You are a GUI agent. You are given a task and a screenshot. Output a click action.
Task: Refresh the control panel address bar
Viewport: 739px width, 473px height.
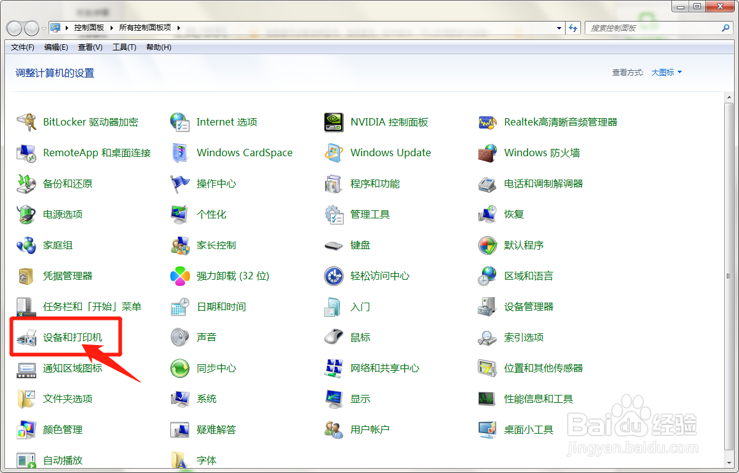click(574, 28)
